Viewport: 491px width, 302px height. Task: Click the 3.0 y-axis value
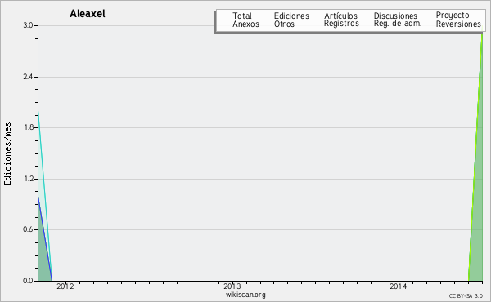[x=28, y=25]
